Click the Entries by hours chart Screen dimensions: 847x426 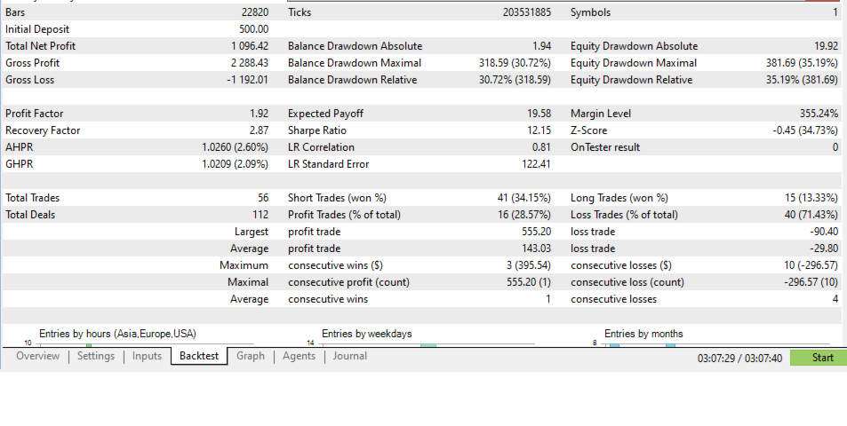133,341
